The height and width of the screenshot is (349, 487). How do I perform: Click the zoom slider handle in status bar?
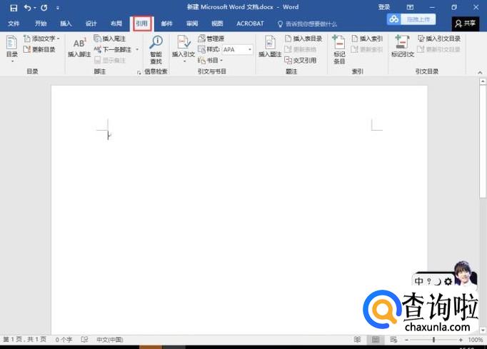coord(433,340)
